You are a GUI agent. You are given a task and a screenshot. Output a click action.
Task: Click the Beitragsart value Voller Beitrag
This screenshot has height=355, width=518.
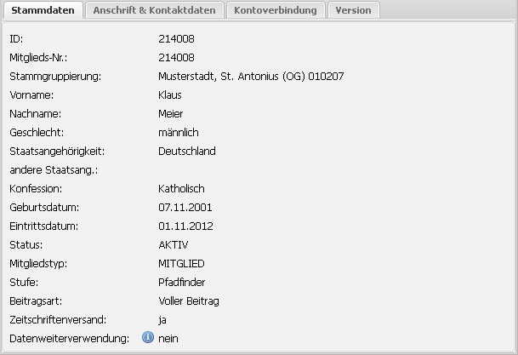pyautogui.click(x=188, y=301)
